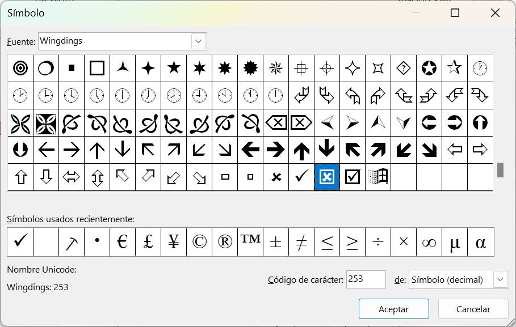Select the plain check mark in grid

pyautogui.click(x=301, y=177)
